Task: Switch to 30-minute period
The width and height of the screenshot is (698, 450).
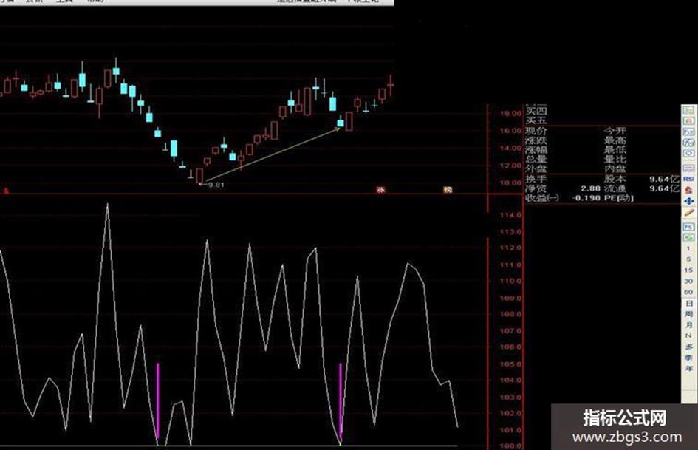Action: (688, 281)
